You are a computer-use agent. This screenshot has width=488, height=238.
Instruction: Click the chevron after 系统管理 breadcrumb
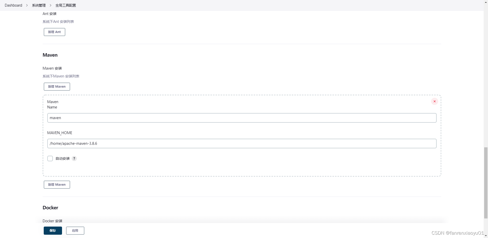pyautogui.click(x=50, y=5)
